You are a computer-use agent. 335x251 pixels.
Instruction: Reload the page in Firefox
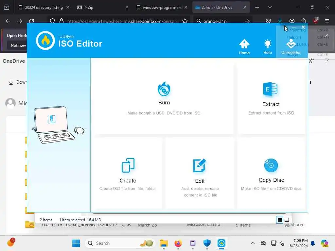(31, 21)
